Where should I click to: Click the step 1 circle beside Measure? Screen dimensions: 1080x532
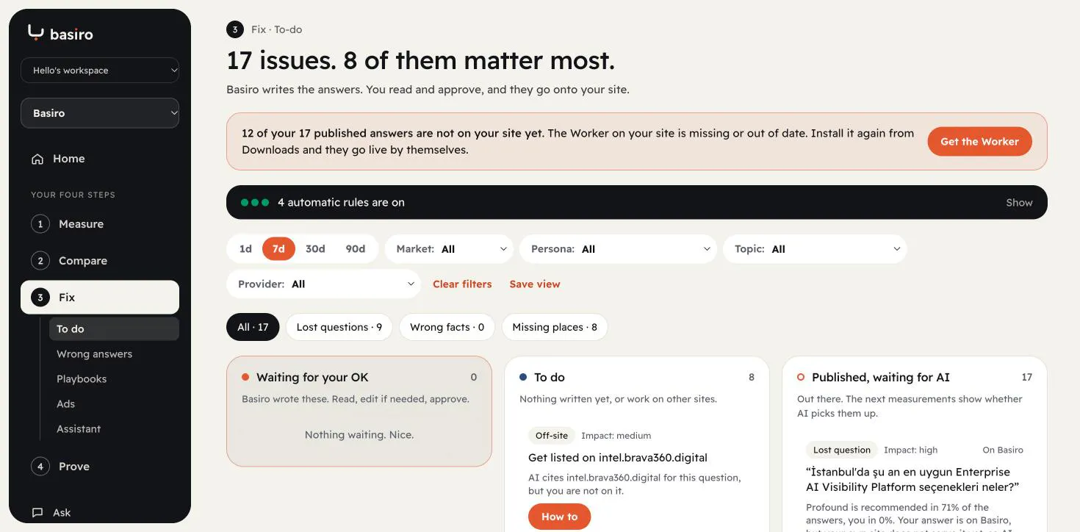pos(40,224)
